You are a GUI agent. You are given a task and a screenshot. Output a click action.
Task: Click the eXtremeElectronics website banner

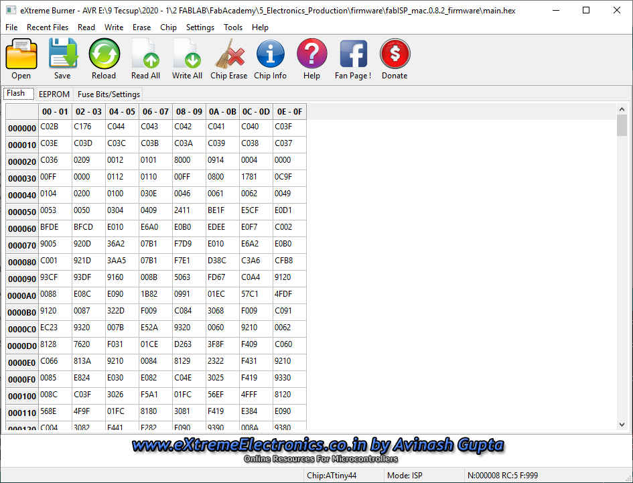(x=318, y=449)
